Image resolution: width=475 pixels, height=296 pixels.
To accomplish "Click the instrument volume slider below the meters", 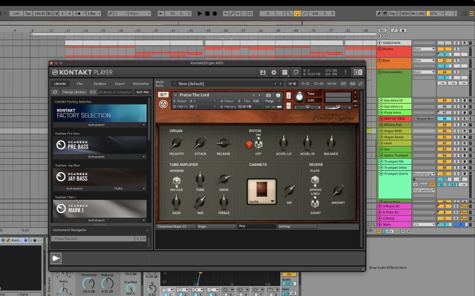I will (338, 107).
